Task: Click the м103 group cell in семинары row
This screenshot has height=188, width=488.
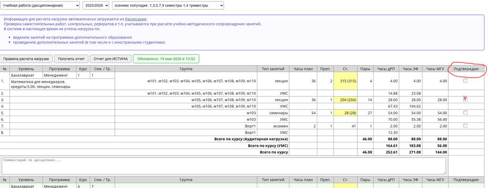Action: [x=186, y=113]
